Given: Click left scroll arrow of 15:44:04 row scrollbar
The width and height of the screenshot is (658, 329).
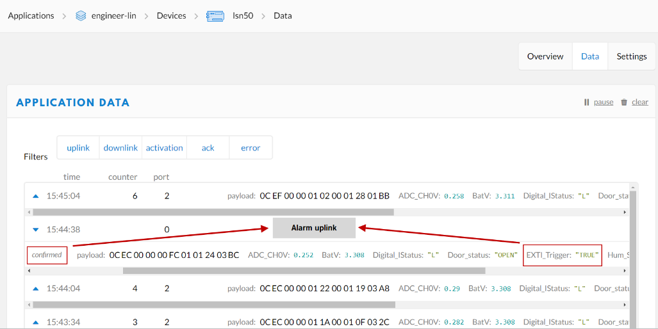Looking at the screenshot, I should (x=29, y=305).
